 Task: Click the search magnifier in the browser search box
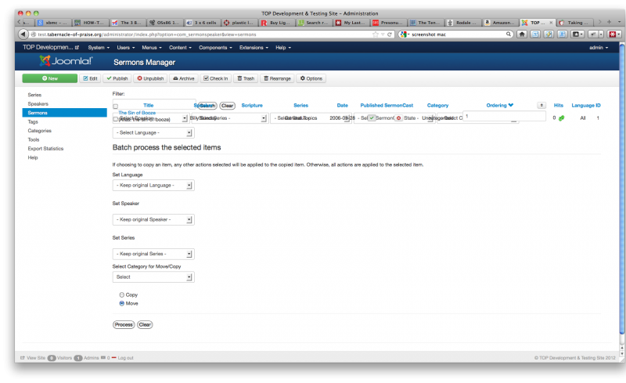tap(508, 34)
